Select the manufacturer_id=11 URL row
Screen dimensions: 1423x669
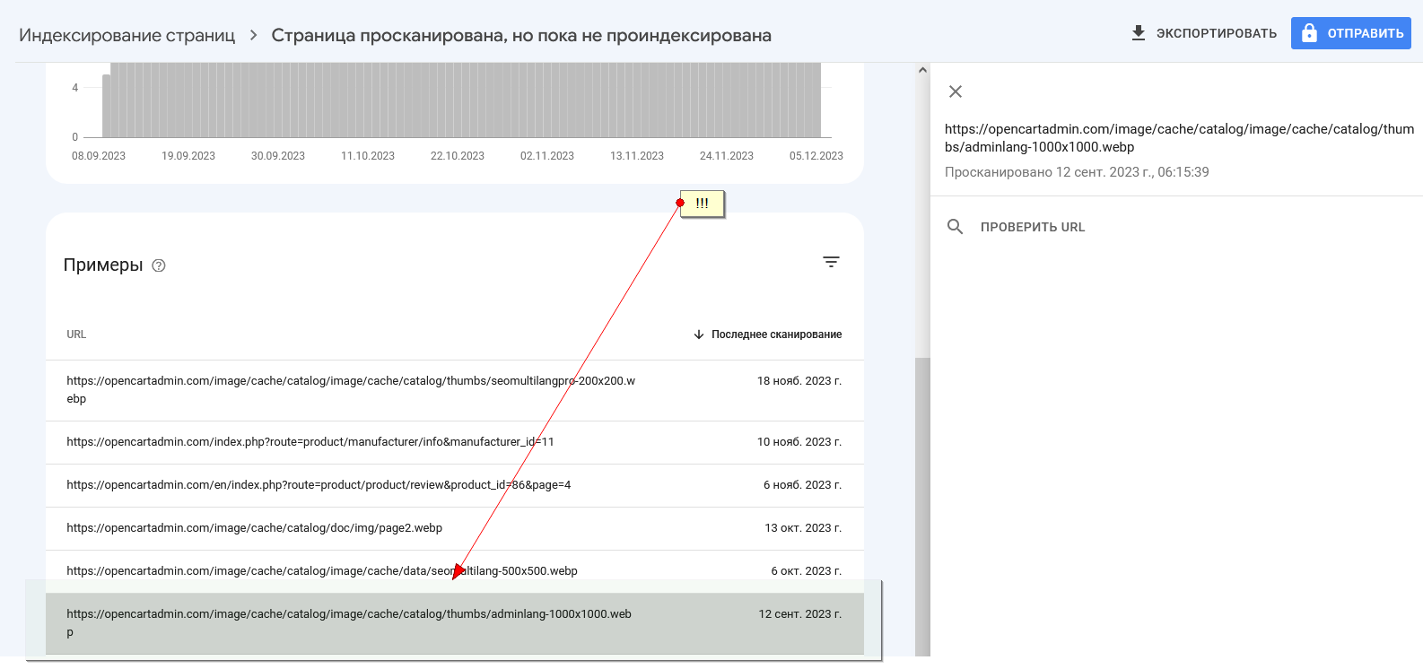tap(455, 442)
